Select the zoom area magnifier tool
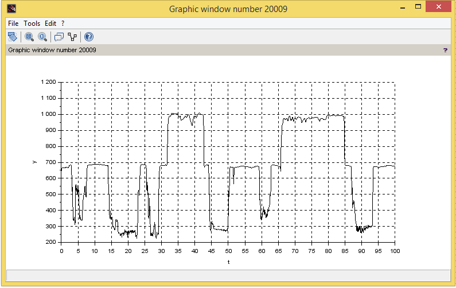456x288 pixels. pos(29,37)
